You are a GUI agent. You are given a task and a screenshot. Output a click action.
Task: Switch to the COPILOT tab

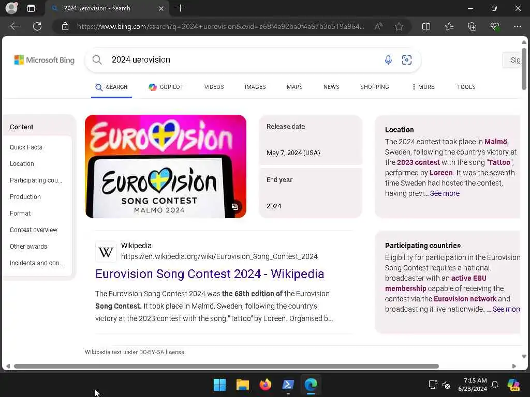tap(166, 87)
